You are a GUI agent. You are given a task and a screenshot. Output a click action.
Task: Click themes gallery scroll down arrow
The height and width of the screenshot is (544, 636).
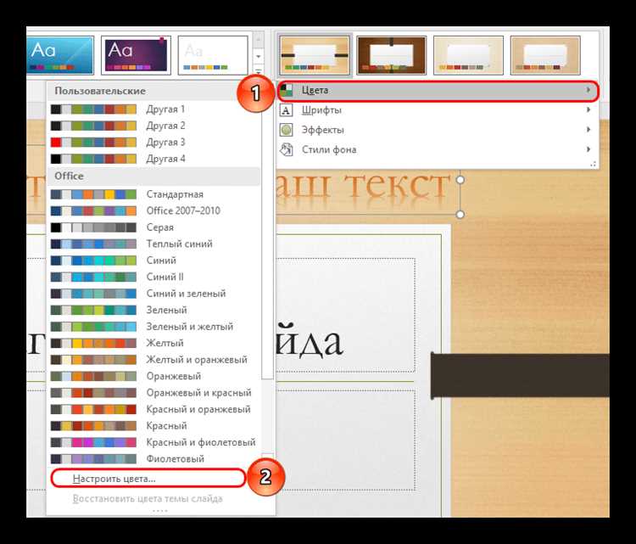tap(259, 56)
